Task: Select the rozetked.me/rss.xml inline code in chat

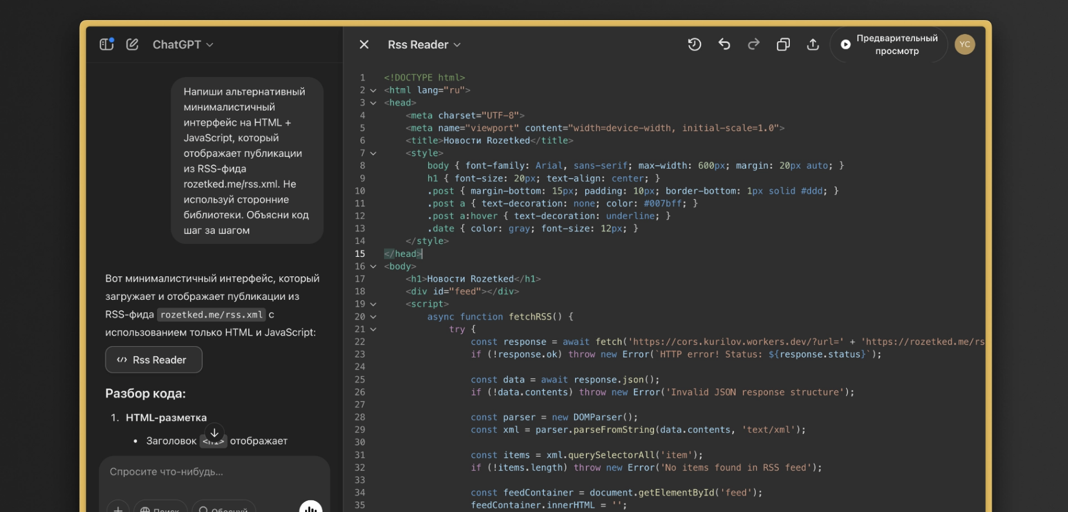Action: (212, 315)
